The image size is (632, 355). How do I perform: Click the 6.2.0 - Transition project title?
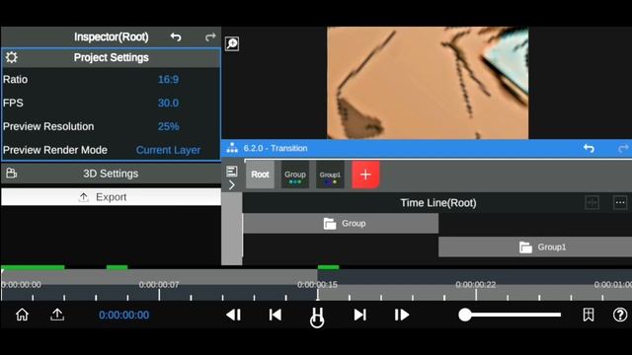(276, 148)
